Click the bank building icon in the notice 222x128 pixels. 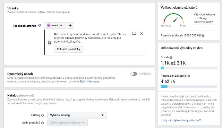click(50, 42)
